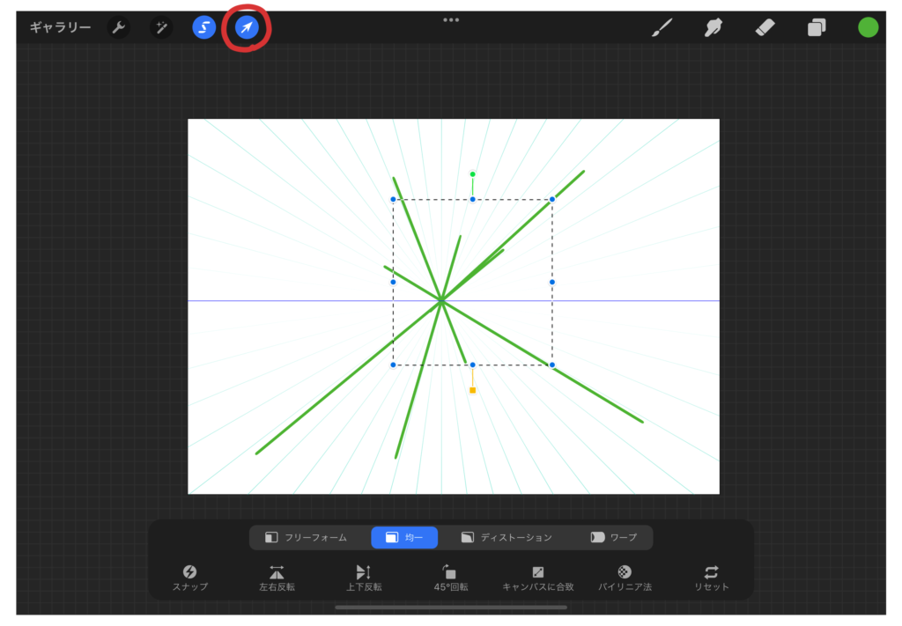
Task: Switch to フリーフォーム transform mode
Action: coord(306,537)
